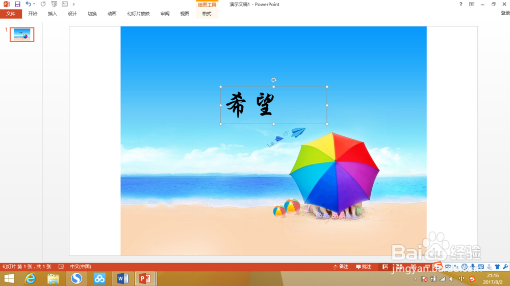Click the Redo/Repeat icon
510x286 pixels.
[x=43, y=4]
